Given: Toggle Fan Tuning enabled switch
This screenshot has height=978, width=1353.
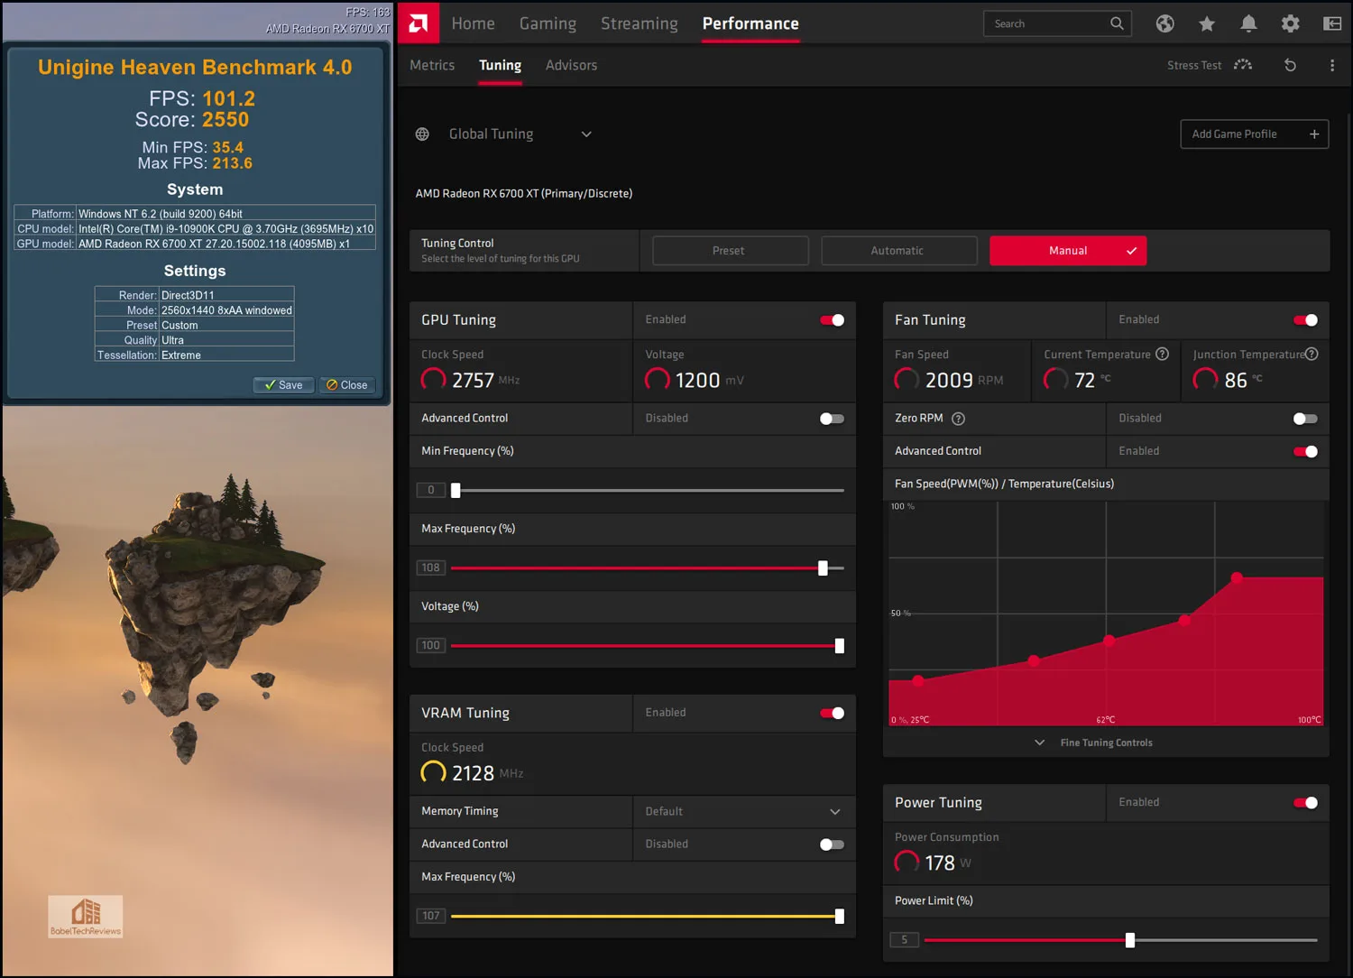Looking at the screenshot, I should (x=1305, y=320).
